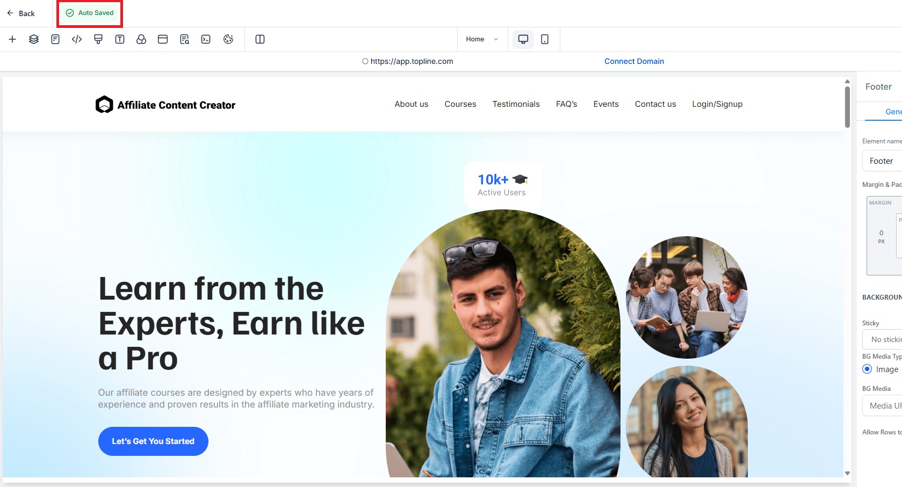Select the smiling woman circular image
This screenshot has width=902, height=487.
687,422
